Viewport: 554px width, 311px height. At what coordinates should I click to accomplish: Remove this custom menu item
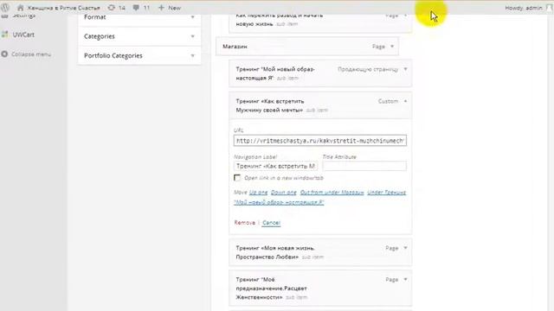(x=244, y=223)
